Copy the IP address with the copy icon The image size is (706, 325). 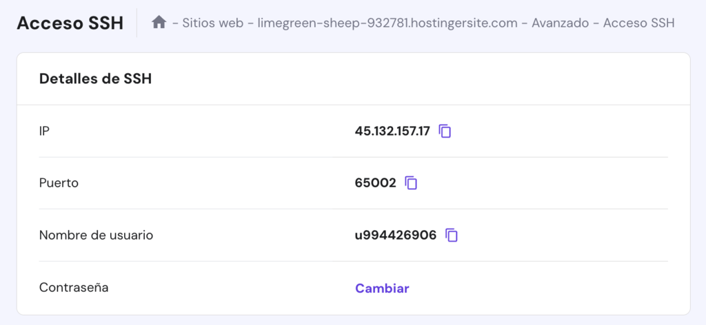pos(445,131)
